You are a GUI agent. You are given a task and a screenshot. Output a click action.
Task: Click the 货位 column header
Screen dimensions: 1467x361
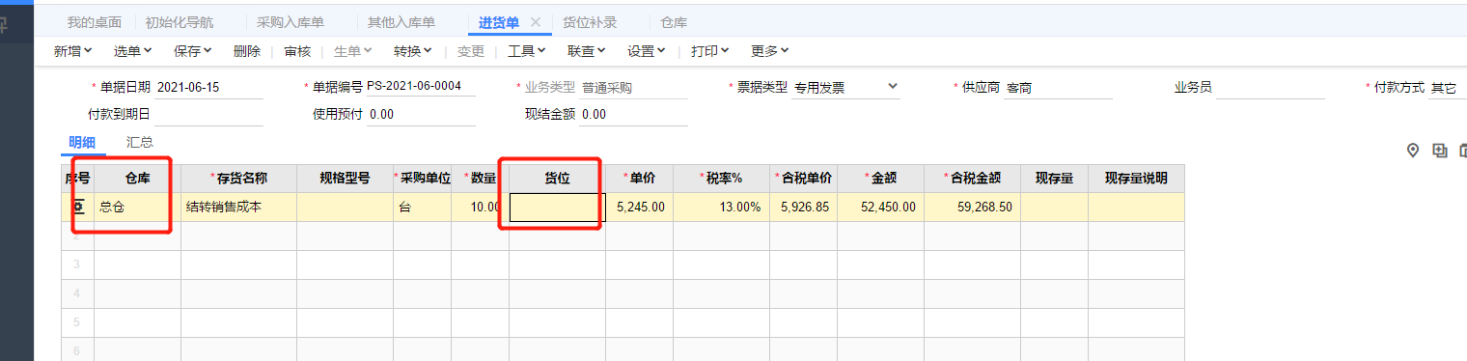coord(557,179)
